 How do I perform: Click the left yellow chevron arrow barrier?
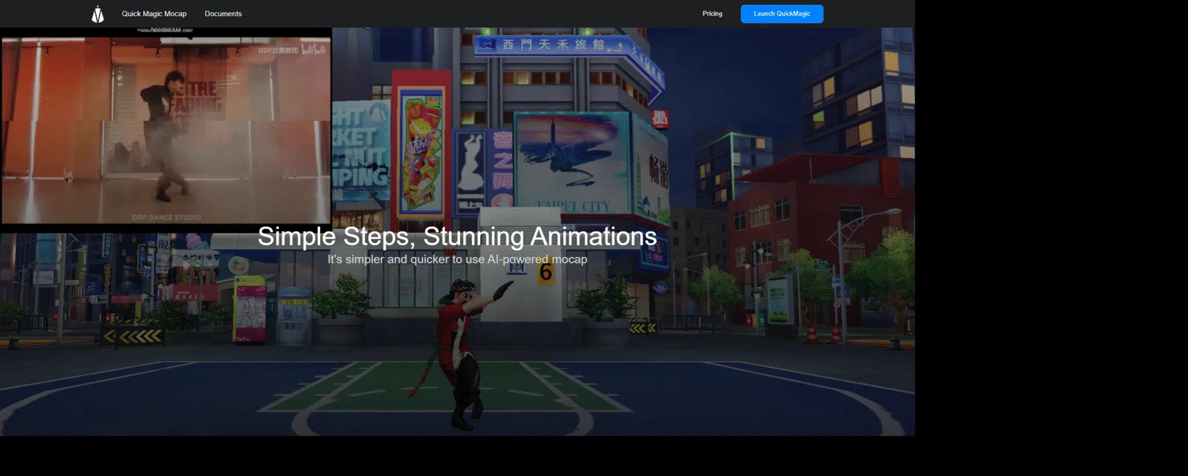pyautogui.click(x=133, y=336)
